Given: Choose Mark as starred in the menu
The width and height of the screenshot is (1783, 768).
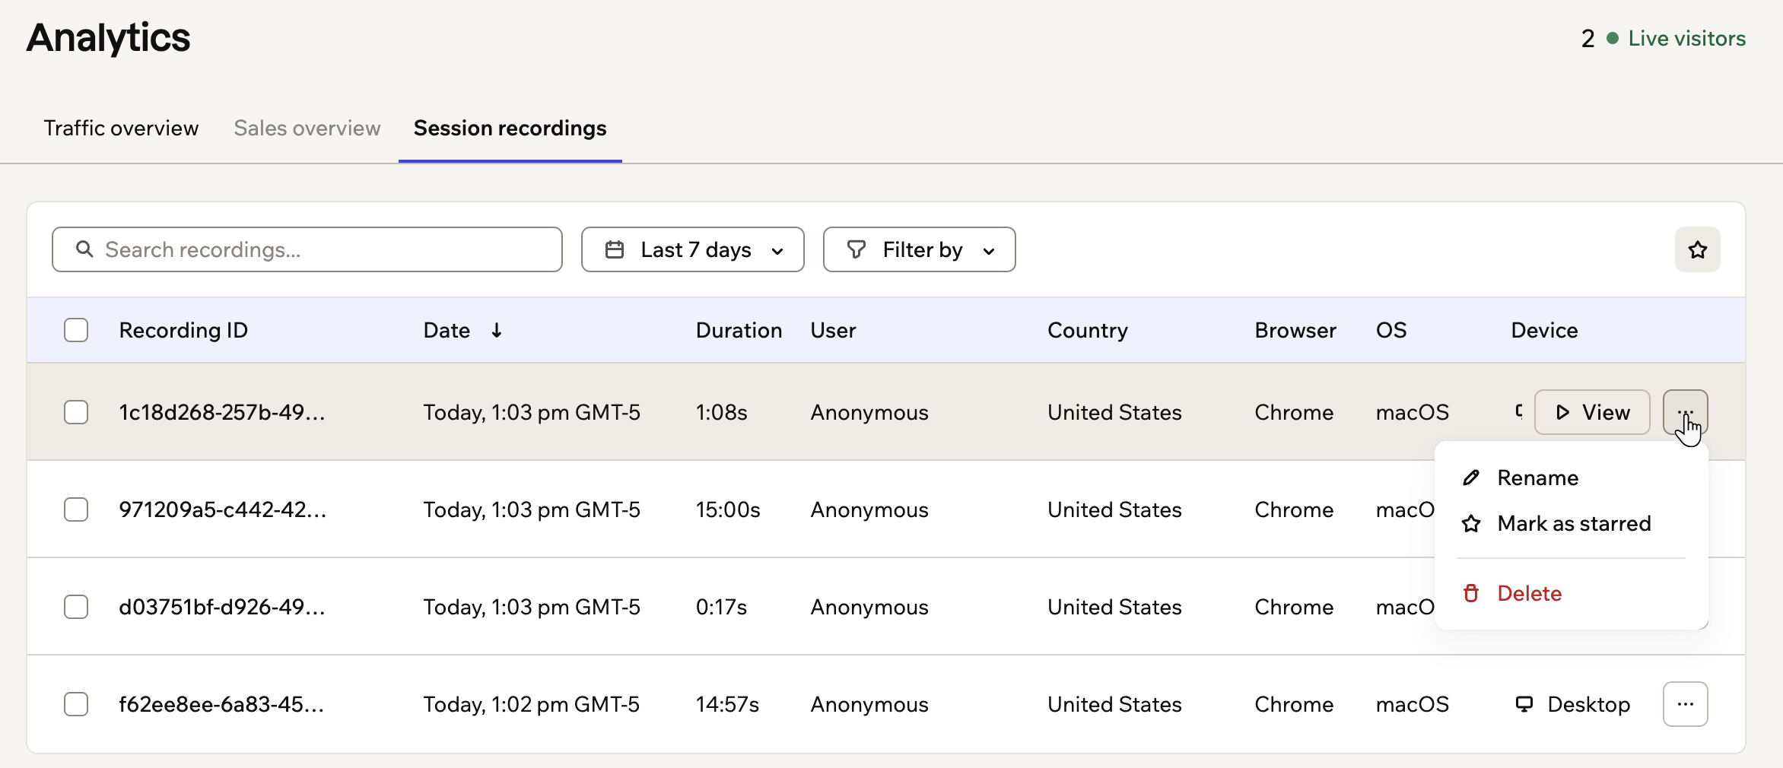Looking at the screenshot, I should (x=1571, y=523).
